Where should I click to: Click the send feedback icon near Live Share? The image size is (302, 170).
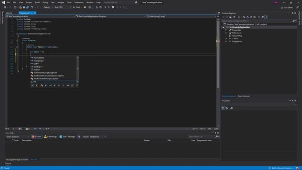[x=298, y=8]
